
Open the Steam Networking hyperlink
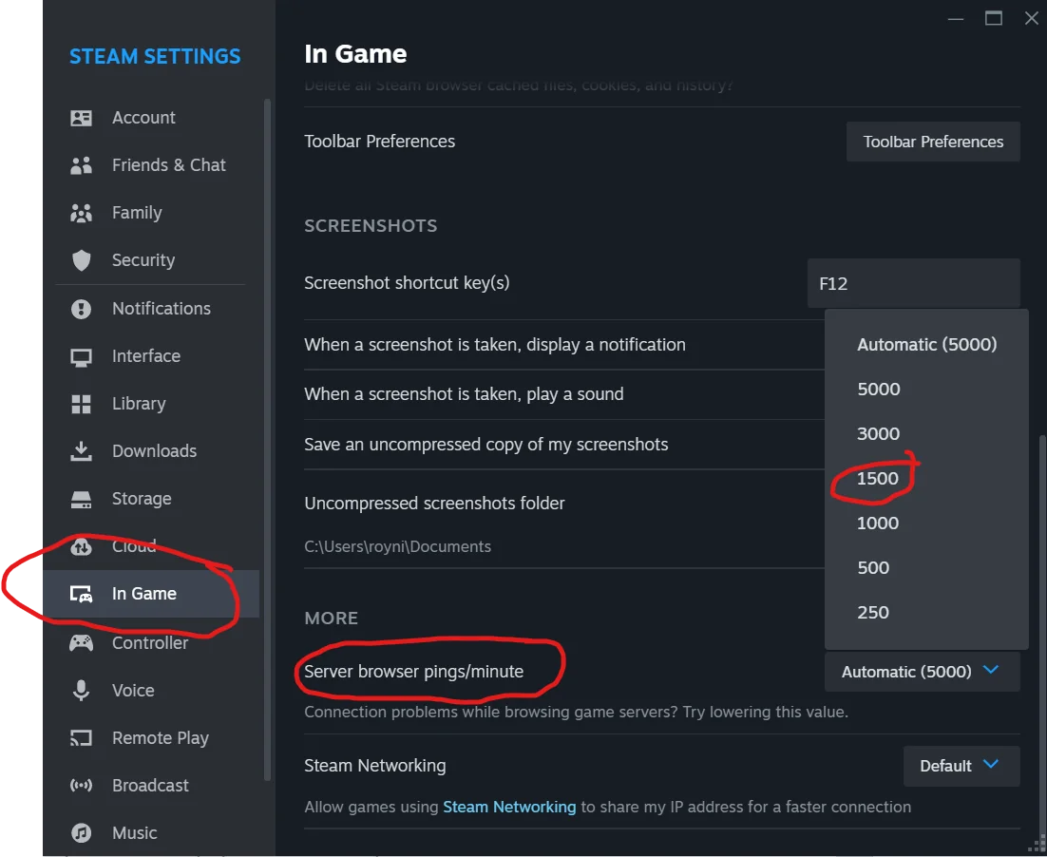point(509,808)
